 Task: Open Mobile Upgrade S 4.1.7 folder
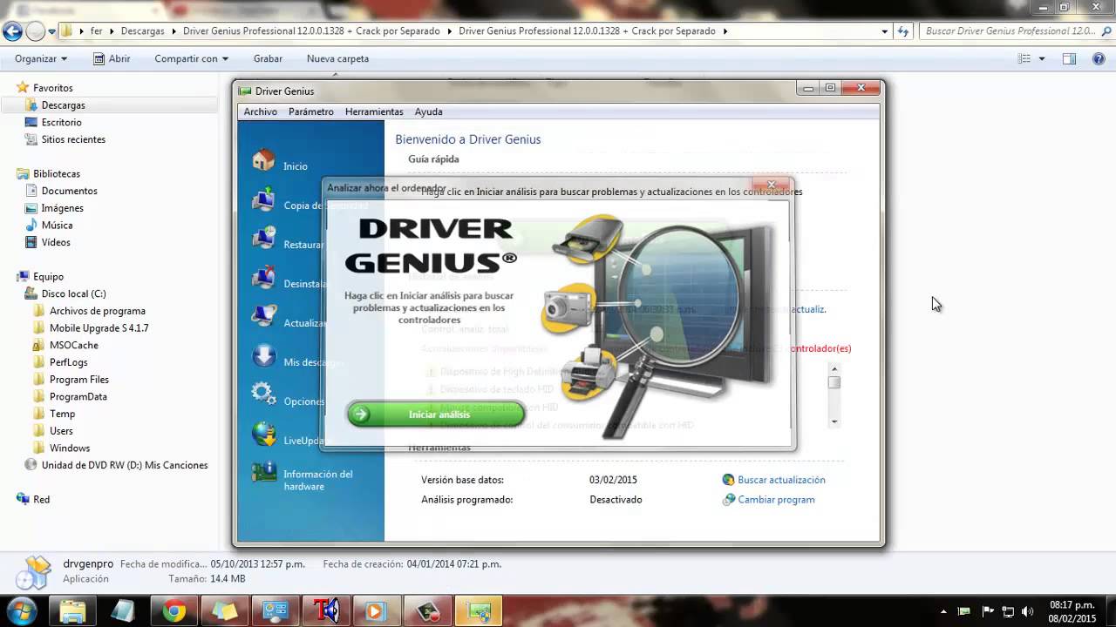(x=99, y=328)
